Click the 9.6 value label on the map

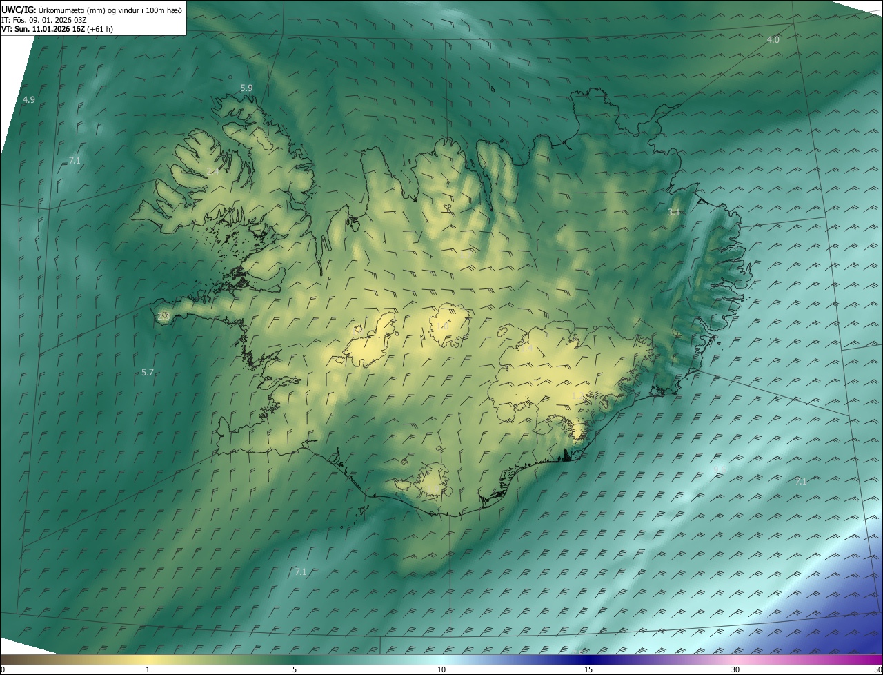coord(720,469)
